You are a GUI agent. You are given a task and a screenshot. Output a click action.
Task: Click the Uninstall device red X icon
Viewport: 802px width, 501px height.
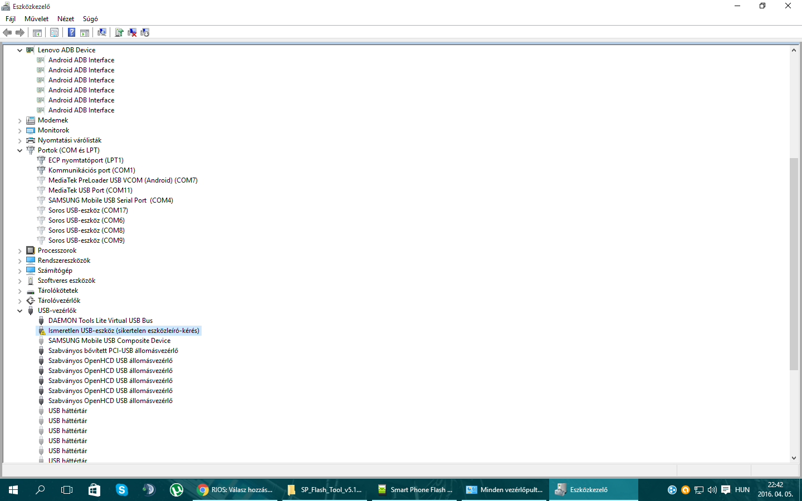tap(132, 33)
